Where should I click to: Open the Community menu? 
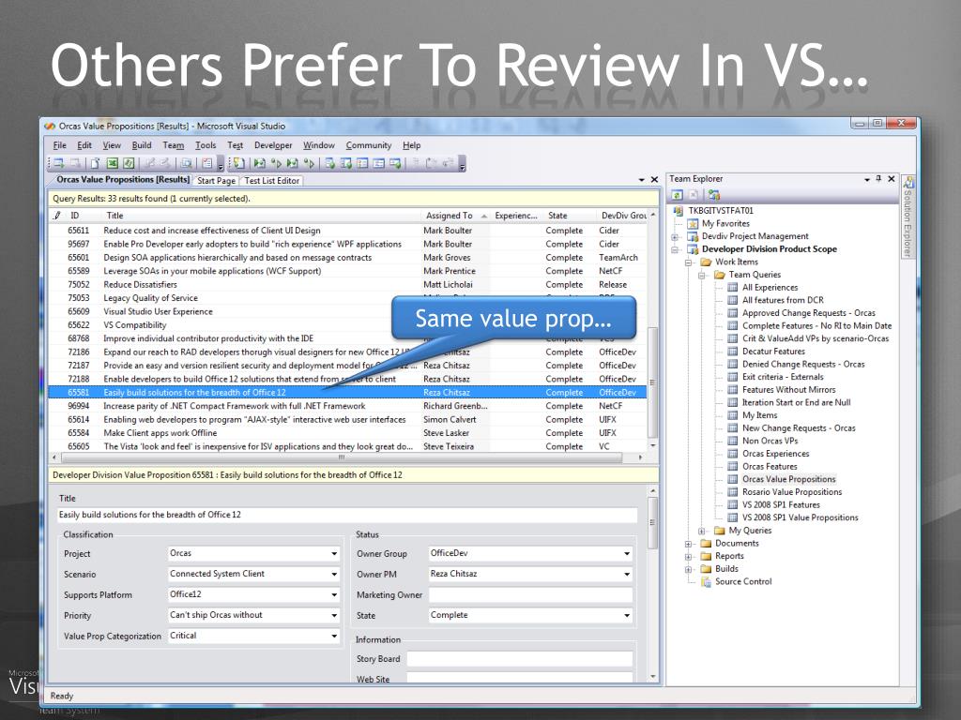point(368,145)
